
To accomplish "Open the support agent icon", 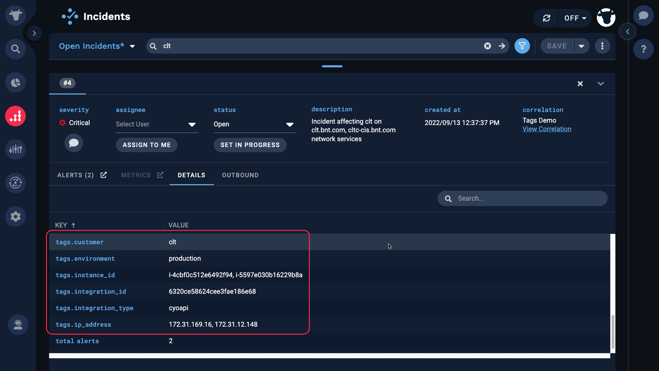I will point(18,325).
